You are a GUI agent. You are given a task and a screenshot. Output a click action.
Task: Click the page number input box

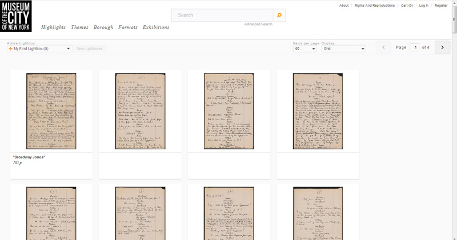[415, 47]
